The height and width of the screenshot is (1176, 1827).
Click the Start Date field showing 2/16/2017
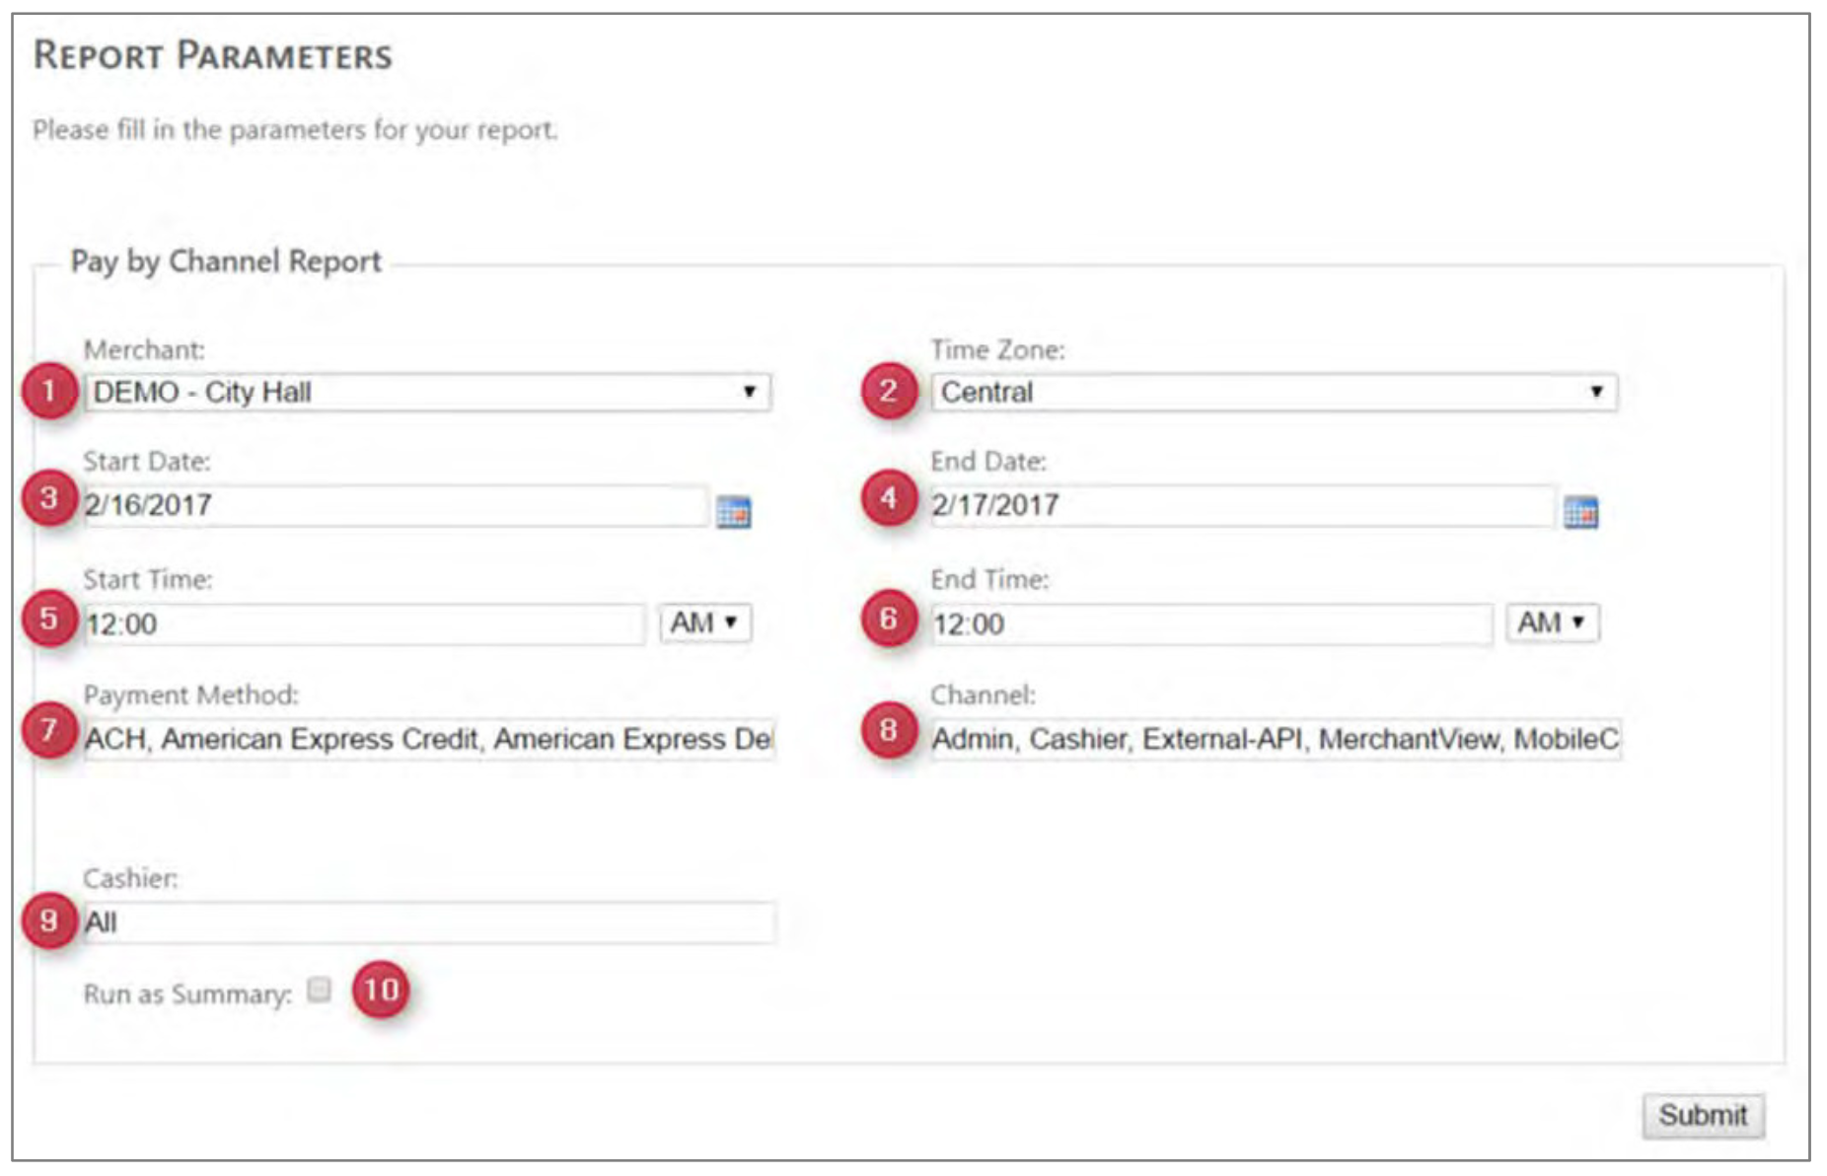[x=395, y=505]
